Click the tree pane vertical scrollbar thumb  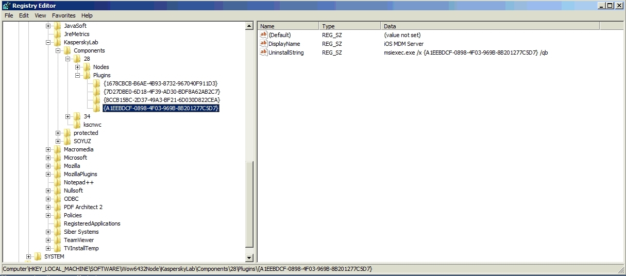[x=250, y=204]
